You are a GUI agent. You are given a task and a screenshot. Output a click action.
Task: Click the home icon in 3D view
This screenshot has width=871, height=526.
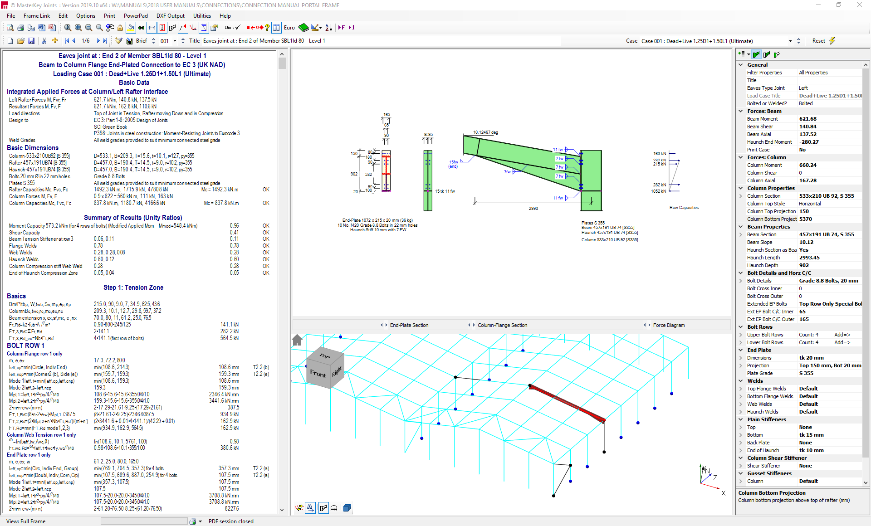click(x=297, y=340)
